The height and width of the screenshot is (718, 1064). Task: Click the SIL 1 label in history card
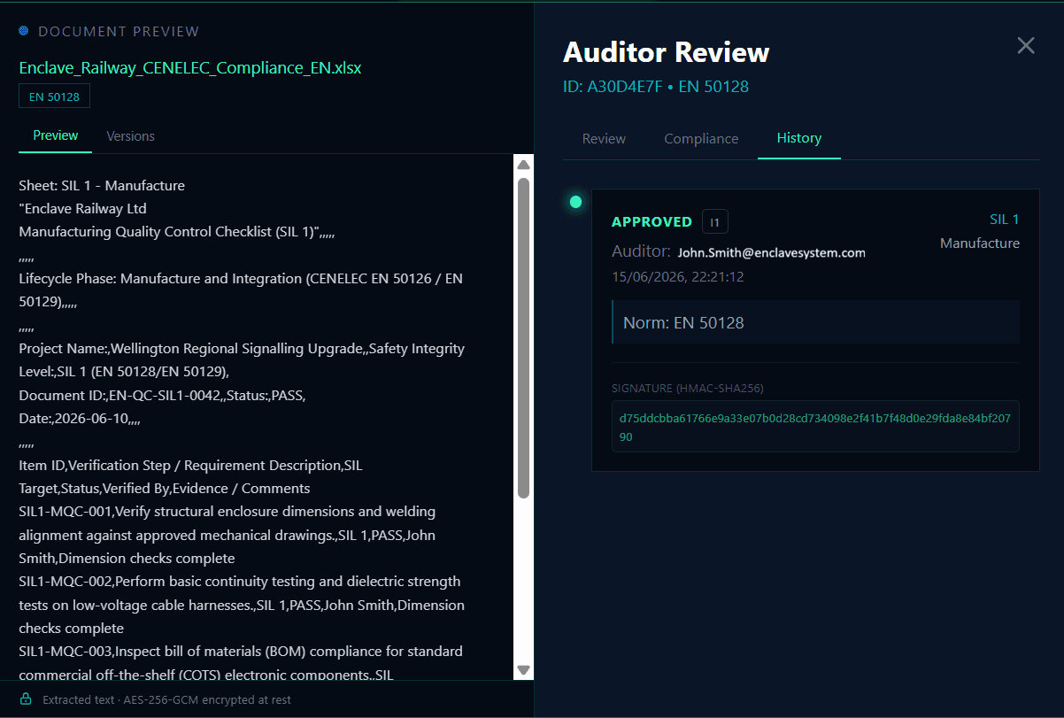click(x=1005, y=220)
